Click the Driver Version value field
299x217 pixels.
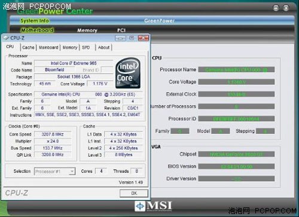[236, 179]
